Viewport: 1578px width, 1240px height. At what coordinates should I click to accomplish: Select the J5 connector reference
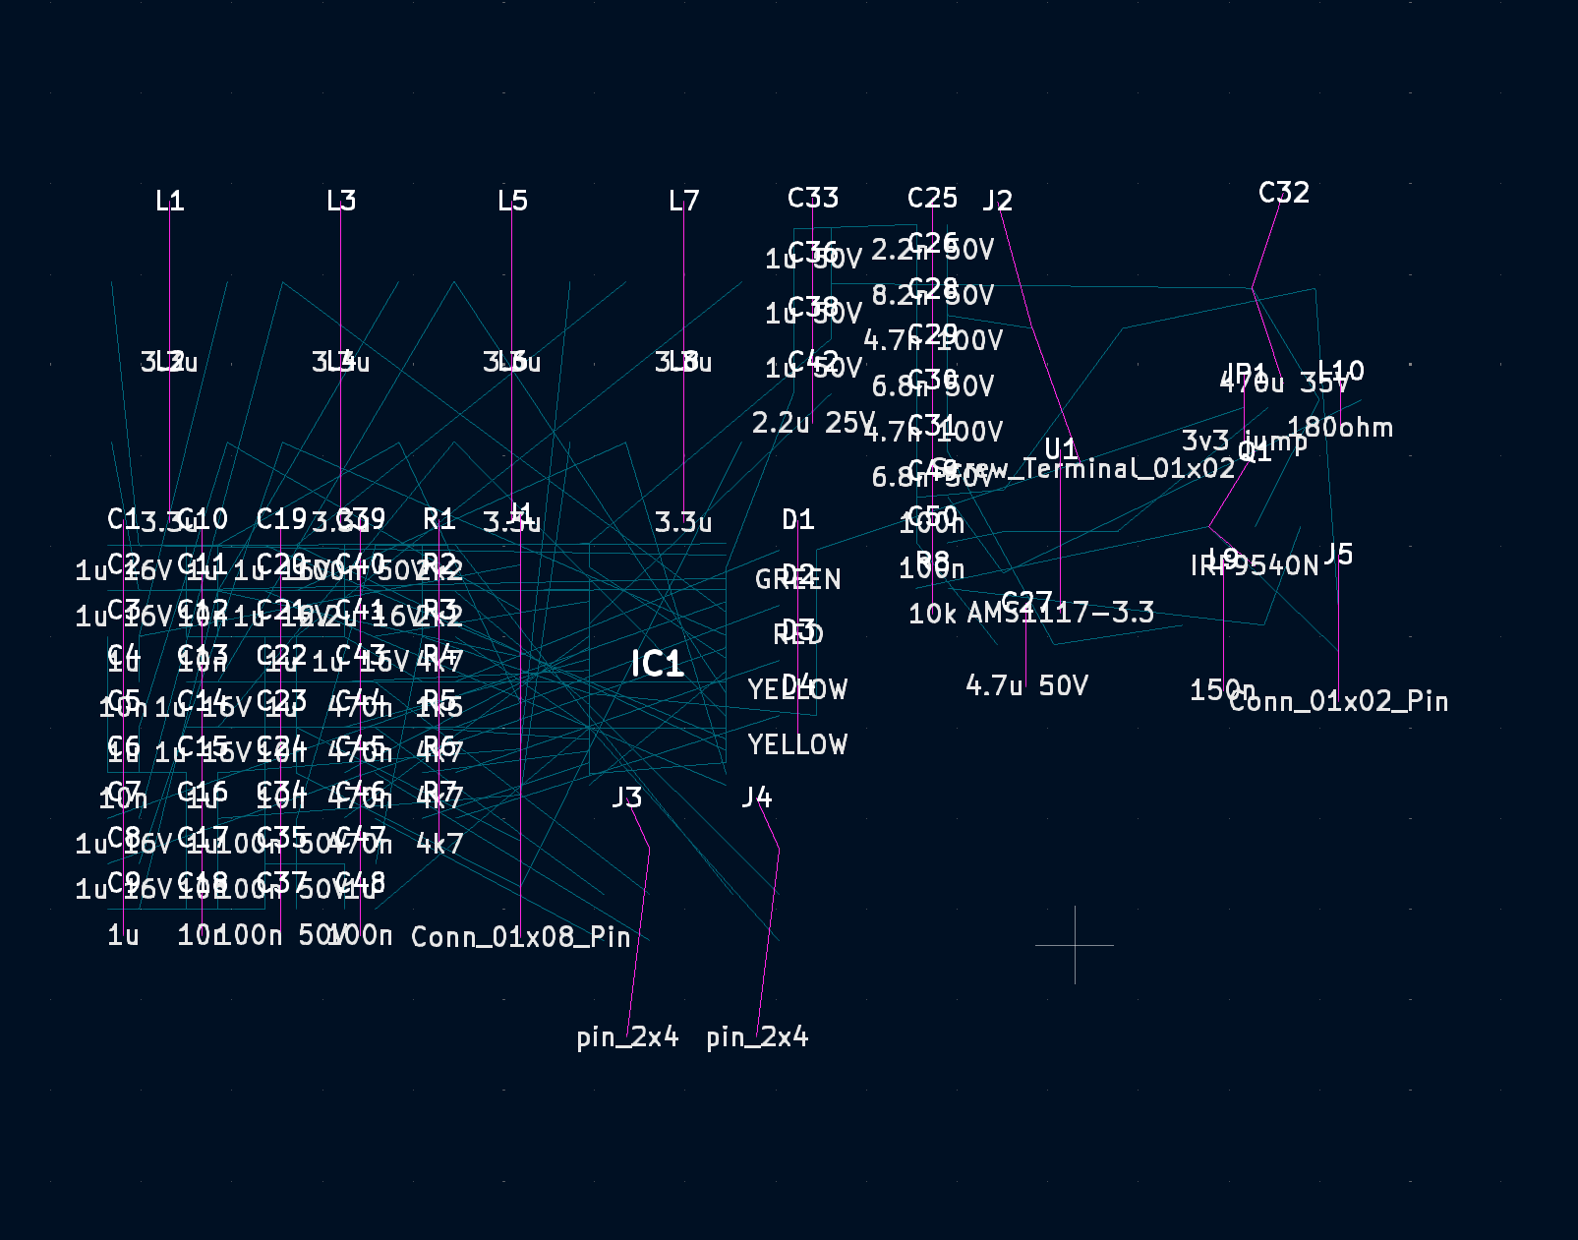tap(1338, 554)
